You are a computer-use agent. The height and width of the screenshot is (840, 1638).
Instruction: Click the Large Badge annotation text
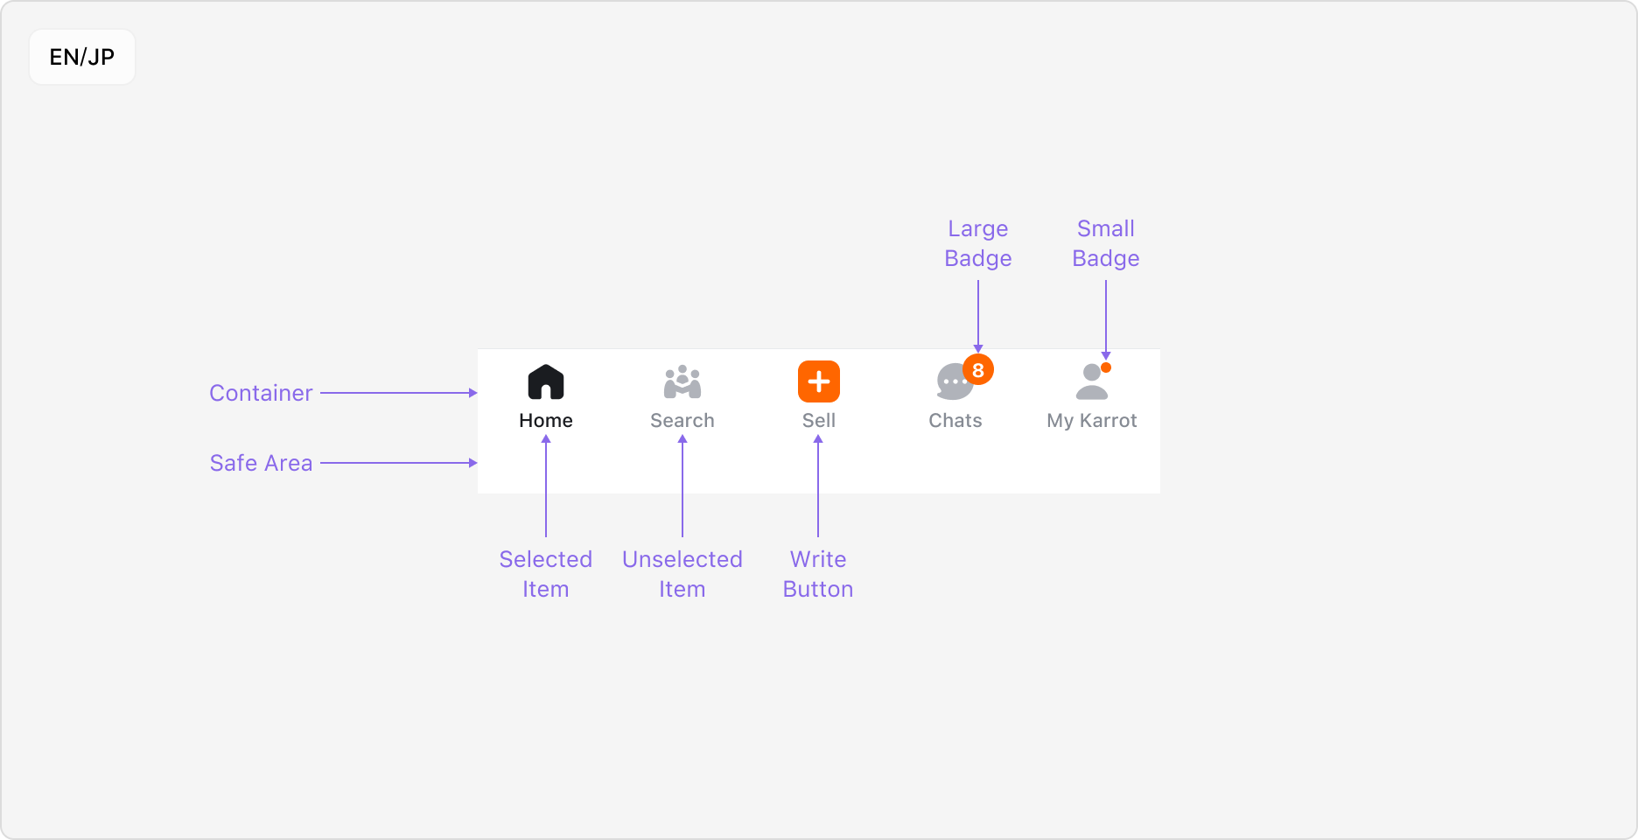pyautogui.click(x=977, y=243)
